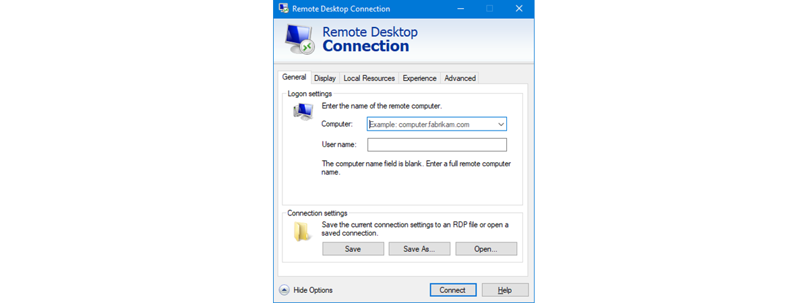Click the Remote Desktop title bar icon
This screenshot has height=303, width=809.
[x=283, y=9]
